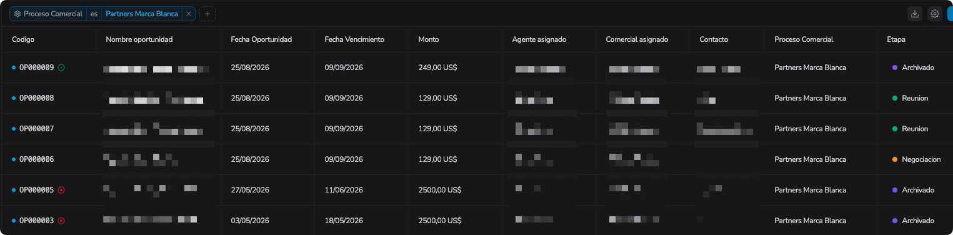Click green check icon beside OP000009
Screen dimensions: 953x235
pos(61,67)
